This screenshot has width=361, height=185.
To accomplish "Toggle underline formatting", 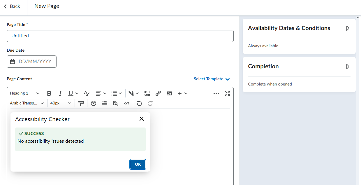I will coord(71,93).
